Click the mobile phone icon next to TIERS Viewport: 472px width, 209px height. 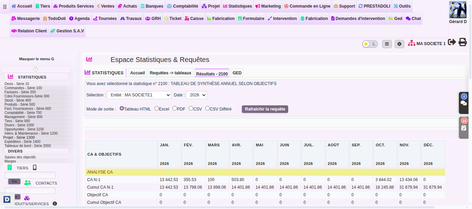[x=35, y=168]
